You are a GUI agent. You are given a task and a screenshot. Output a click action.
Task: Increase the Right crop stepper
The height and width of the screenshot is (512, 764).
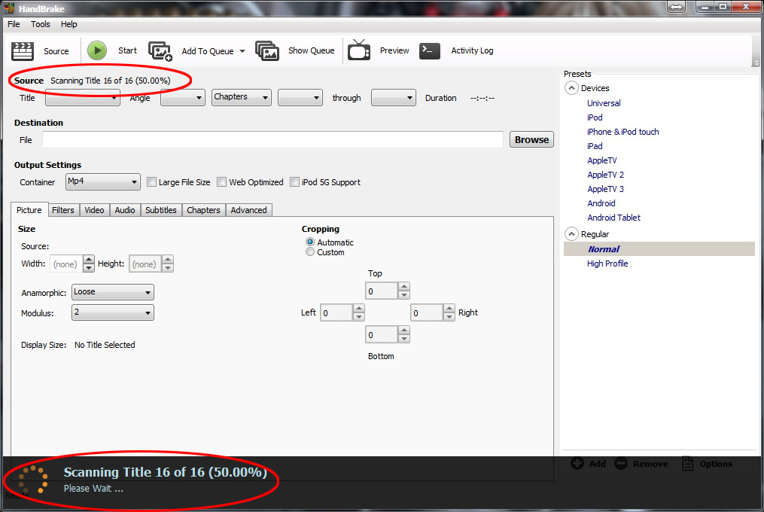point(449,308)
